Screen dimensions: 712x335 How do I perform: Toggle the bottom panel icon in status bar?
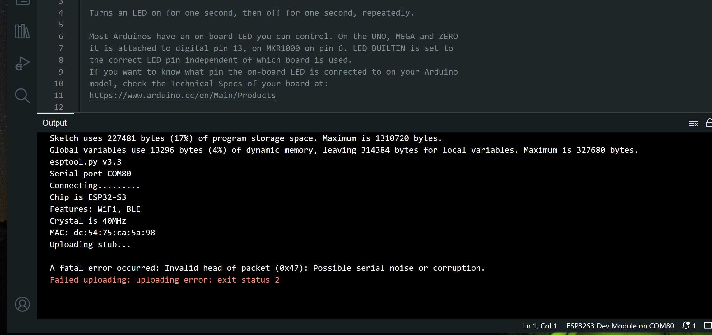(x=708, y=325)
